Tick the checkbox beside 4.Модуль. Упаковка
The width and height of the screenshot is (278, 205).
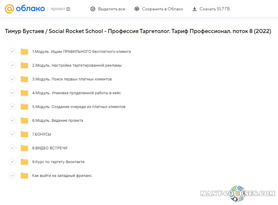[x=12, y=93]
